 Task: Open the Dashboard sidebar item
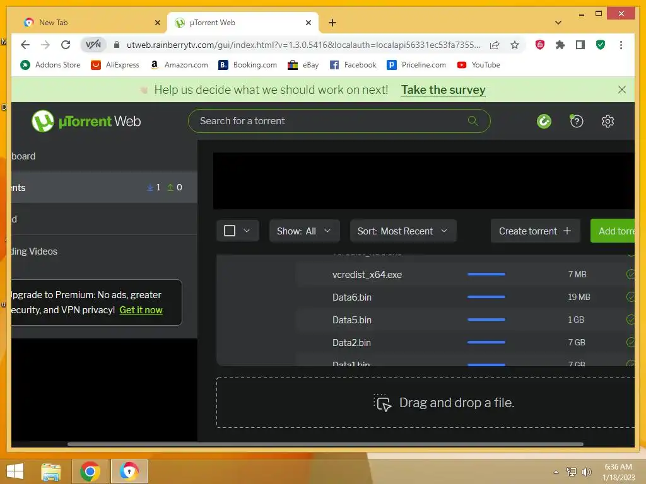coord(104,156)
